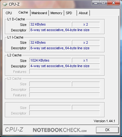
Task: Click the empty L2 Cache Features field
Action: click(65, 71)
